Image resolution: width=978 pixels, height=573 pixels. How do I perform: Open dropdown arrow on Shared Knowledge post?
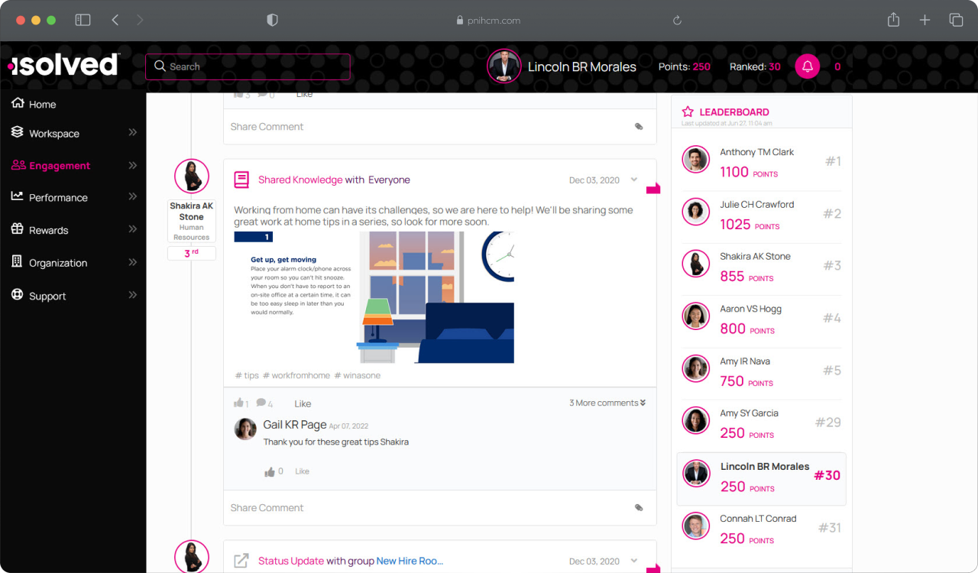[x=633, y=180]
